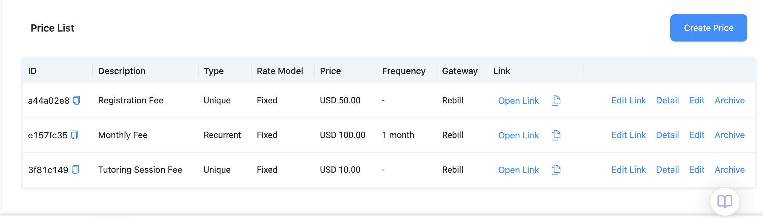Image resolution: width=763 pixels, height=218 pixels.
Task: Click the Description column header
Action: pyautogui.click(x=122, y=71)
